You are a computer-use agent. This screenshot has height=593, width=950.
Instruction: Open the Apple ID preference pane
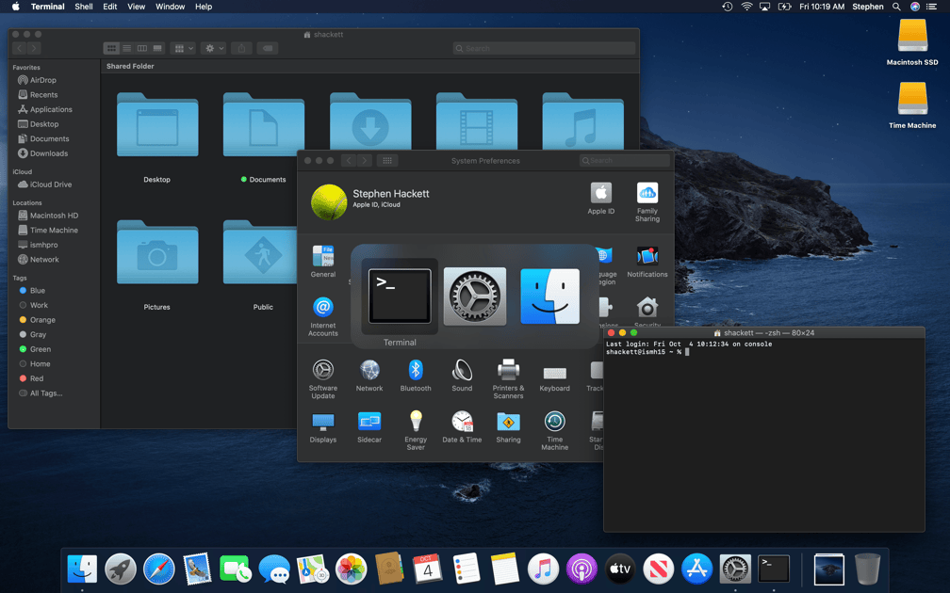(601, 199)
